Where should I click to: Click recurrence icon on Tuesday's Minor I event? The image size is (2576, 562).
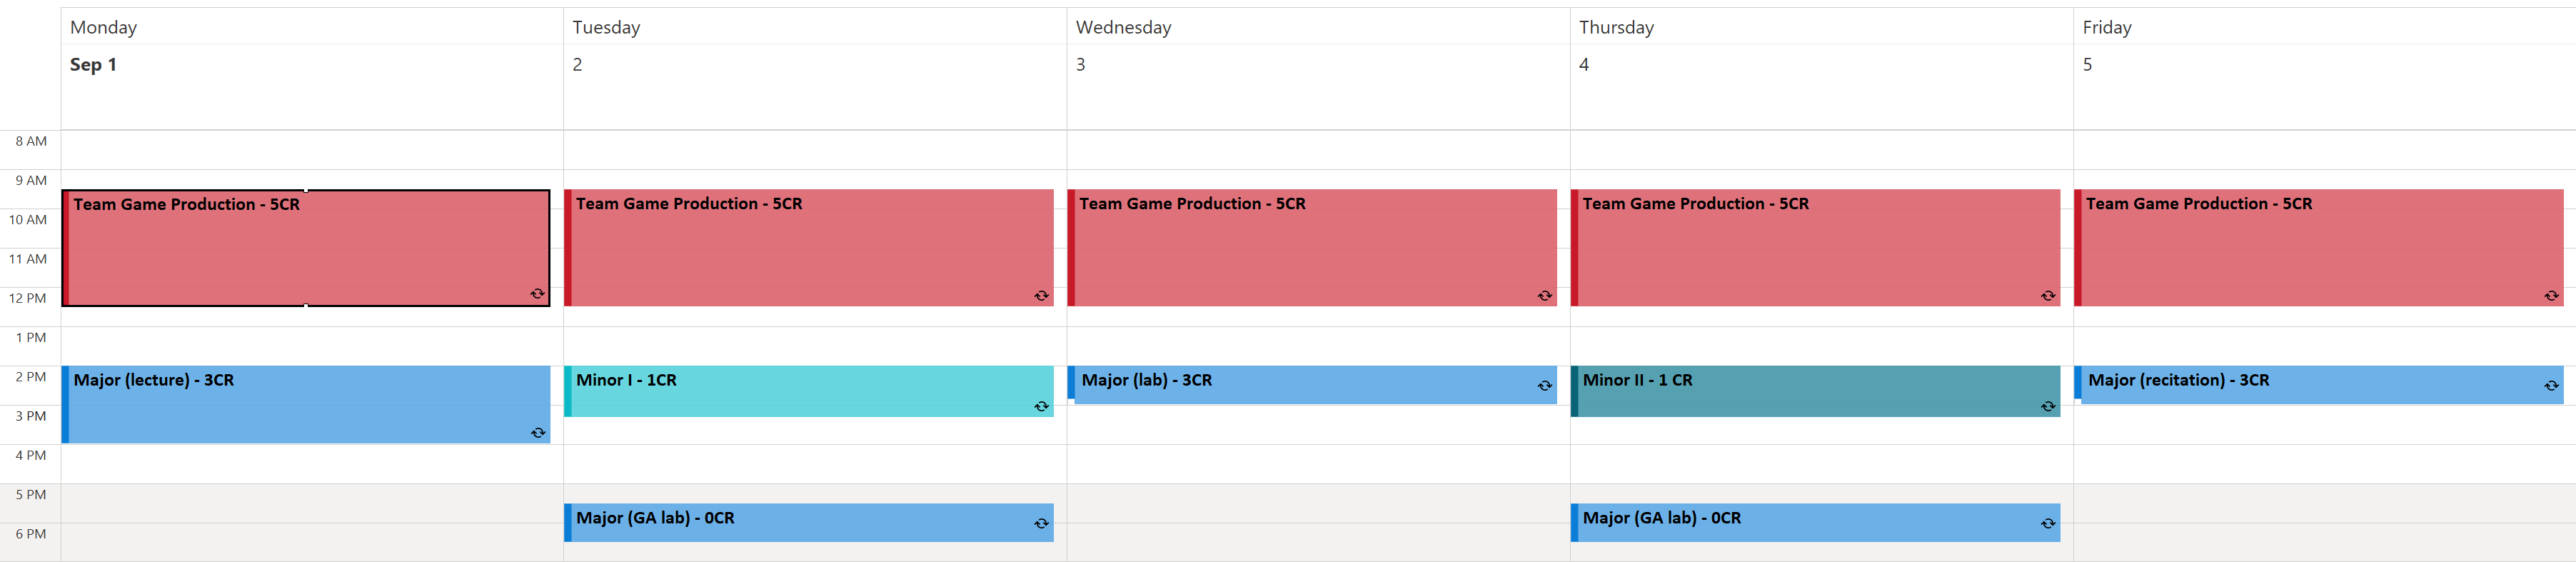[1041, 406]
